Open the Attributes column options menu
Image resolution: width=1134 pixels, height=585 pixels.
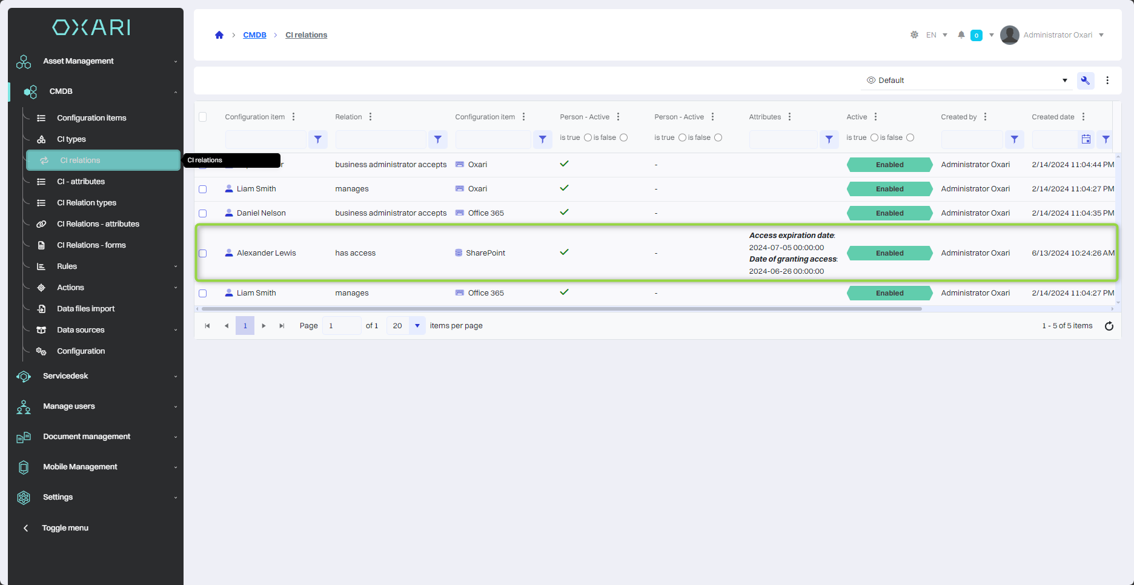[x=789, y=117]
